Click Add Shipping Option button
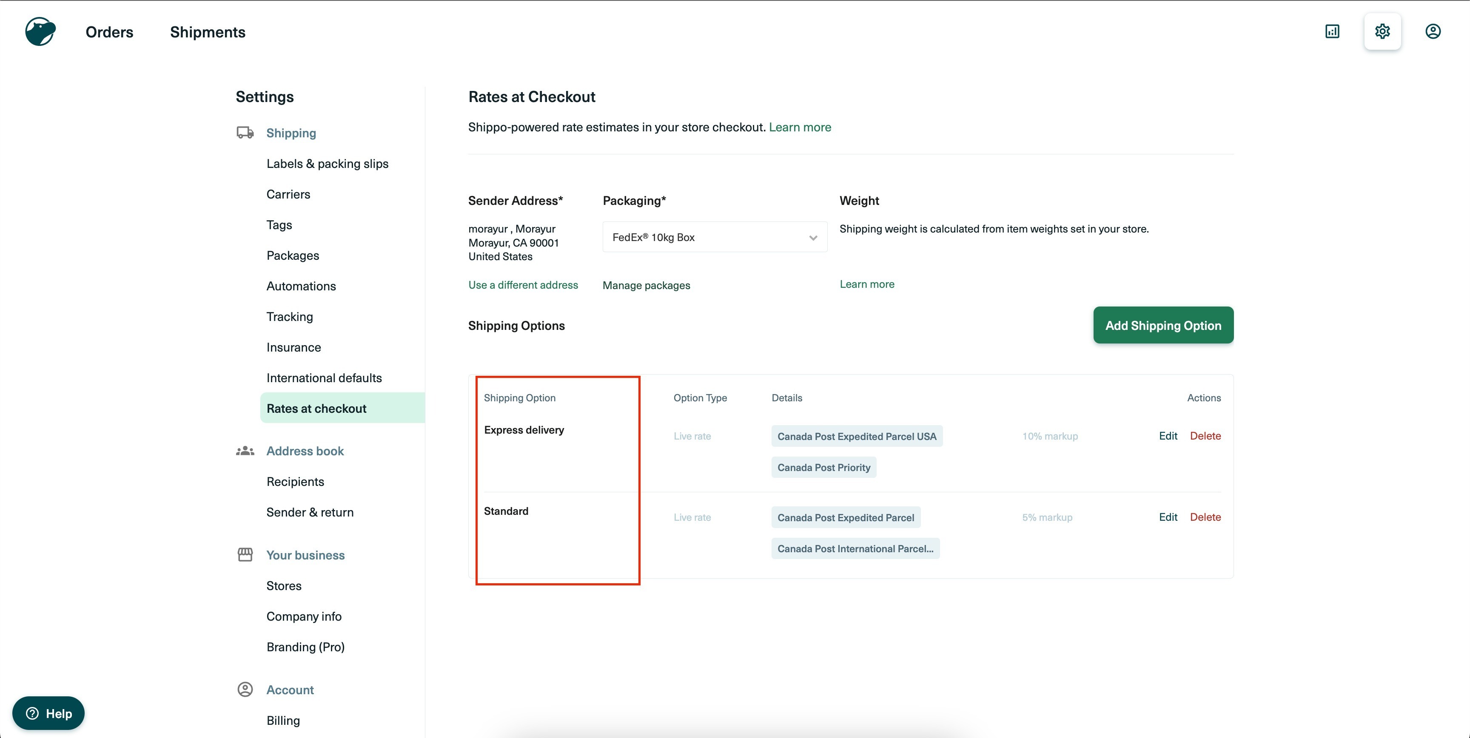Screen dimensions: 1470x738 coord(1163,325)
